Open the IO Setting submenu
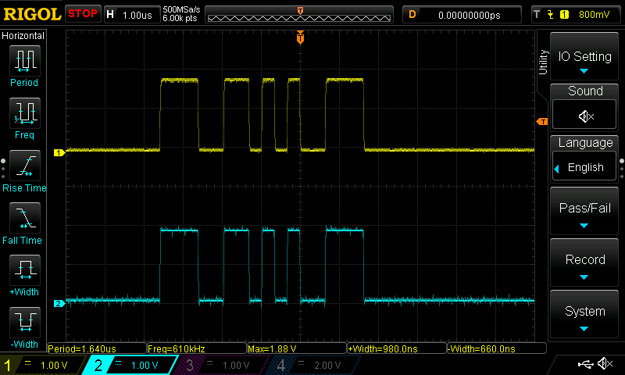 tap(585, 62)
